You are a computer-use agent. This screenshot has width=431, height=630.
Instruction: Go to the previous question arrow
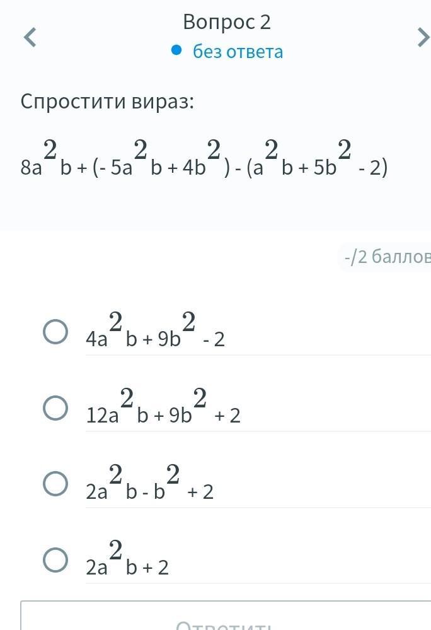(30, 38)
